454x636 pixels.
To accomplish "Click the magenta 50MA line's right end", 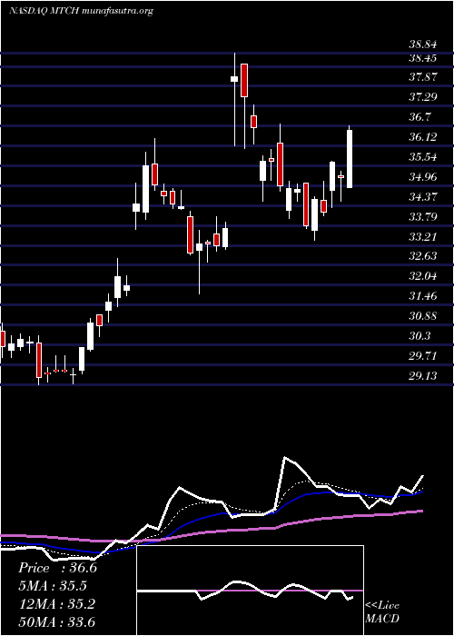I will [422, 511].
